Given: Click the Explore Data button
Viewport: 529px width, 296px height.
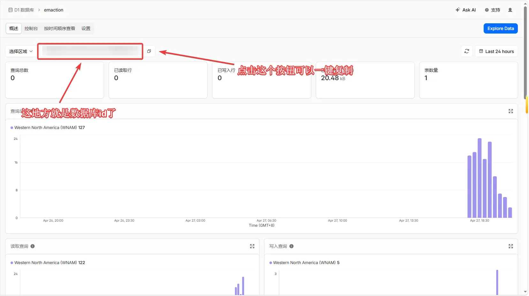Looking at the screenshot, I should tap(500, 28).
